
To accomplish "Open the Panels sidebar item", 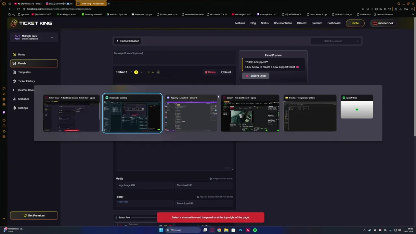I will pyautogui.click(x=34, y=63).
